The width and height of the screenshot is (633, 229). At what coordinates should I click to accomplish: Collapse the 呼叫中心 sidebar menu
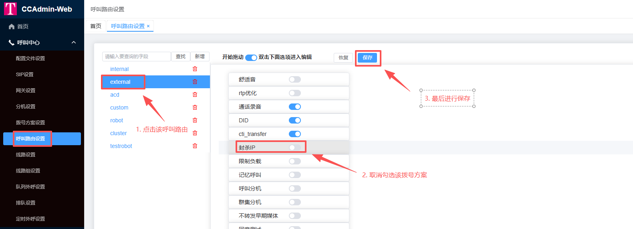tap(74, 43)
